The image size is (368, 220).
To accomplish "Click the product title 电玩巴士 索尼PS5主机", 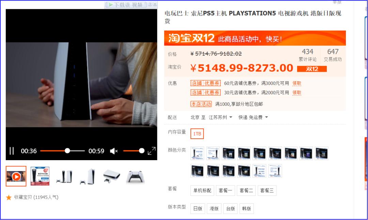I will tap(253, 17).
